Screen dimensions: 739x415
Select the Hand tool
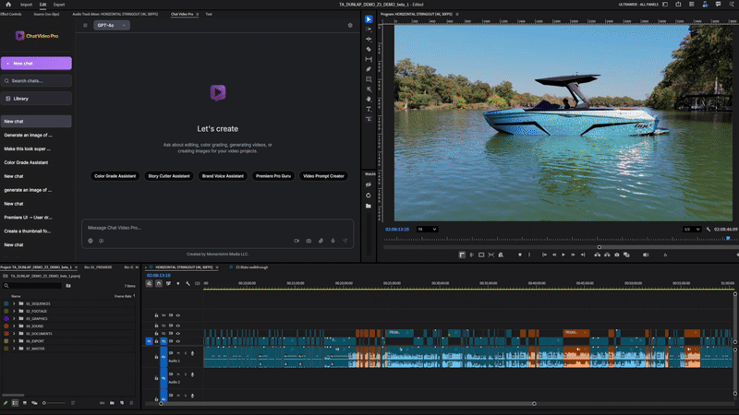coord(369,100)
